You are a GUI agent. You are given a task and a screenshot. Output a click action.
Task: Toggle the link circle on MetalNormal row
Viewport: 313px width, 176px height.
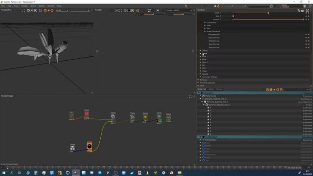click(306, 41)
